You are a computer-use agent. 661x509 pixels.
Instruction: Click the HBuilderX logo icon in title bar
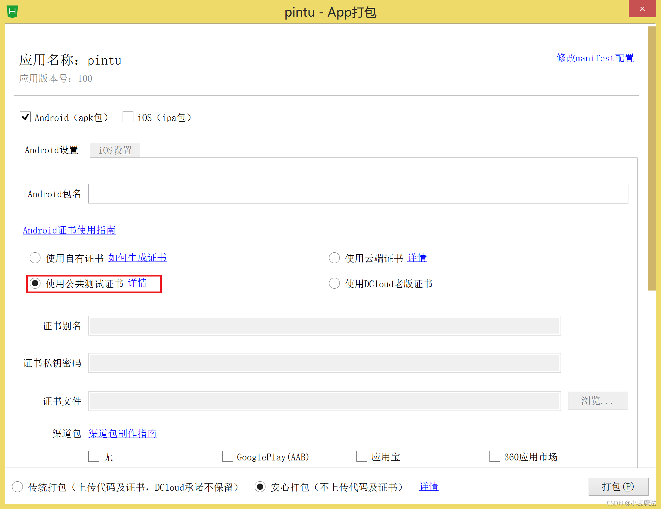[x=12, y=12]
